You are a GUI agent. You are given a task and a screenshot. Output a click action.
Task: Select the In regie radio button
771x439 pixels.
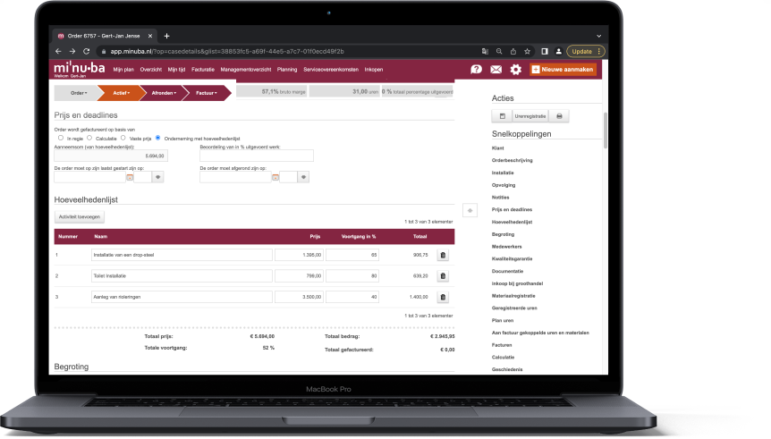[x=60, y=138]
